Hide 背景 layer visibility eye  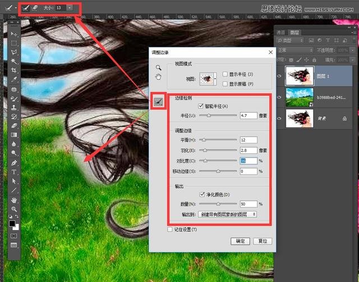[x=279, y=119]
